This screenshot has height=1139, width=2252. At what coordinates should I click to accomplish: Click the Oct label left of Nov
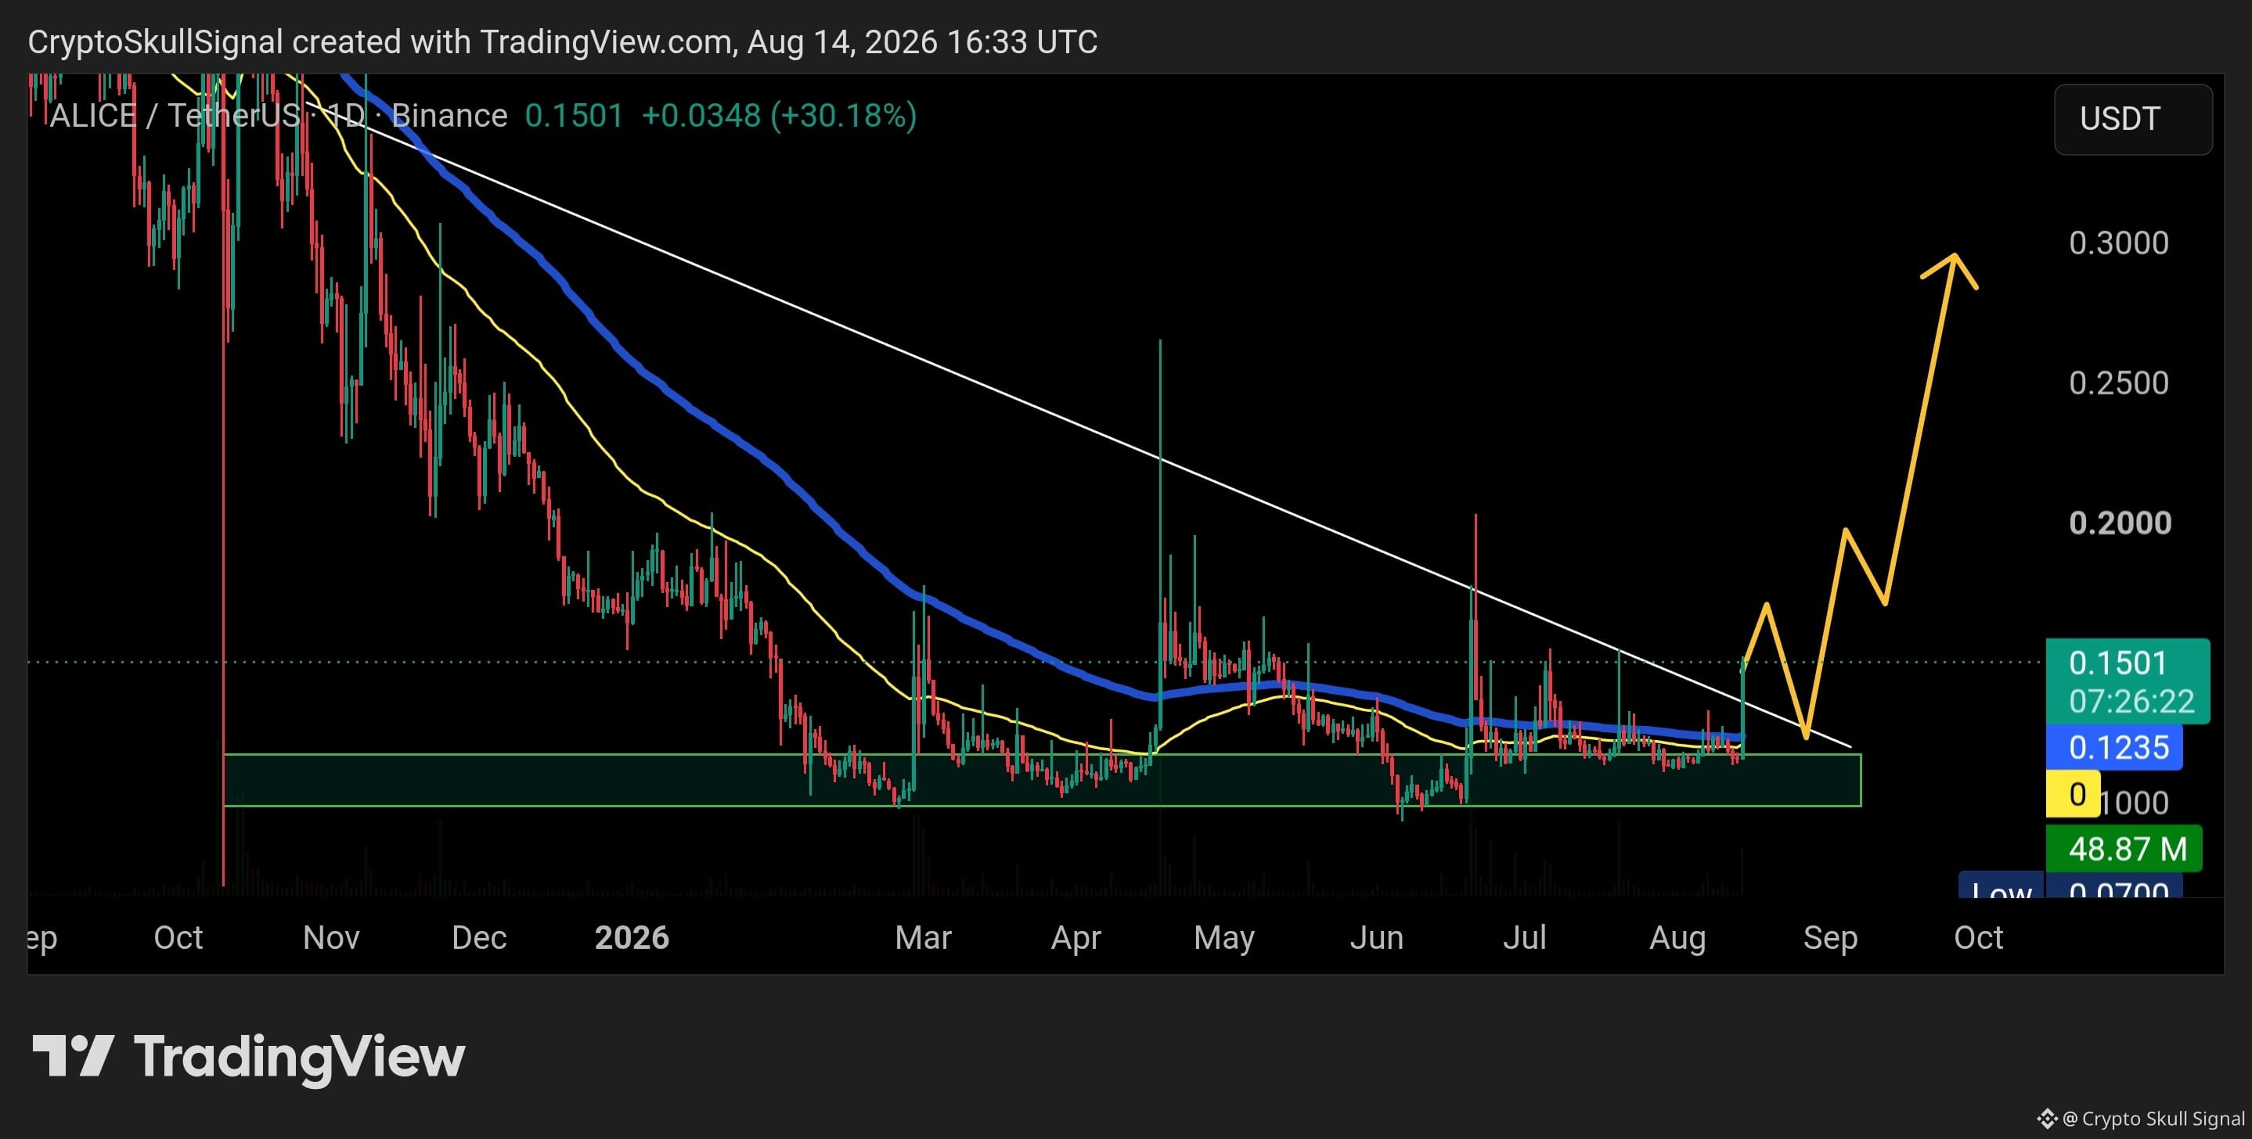pyautogui.click(x=178, y=937)
